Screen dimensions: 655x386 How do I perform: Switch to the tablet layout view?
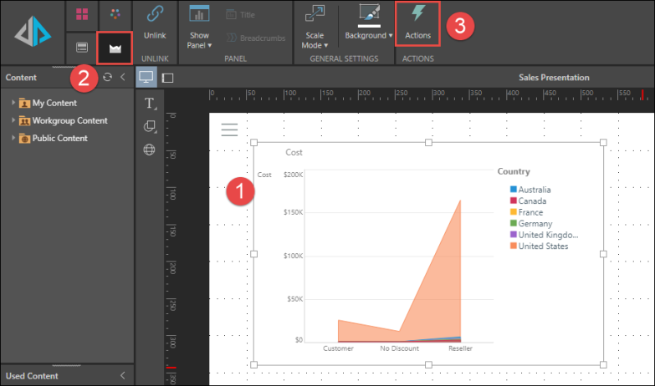pyautogui.click(x=167, y=78)
